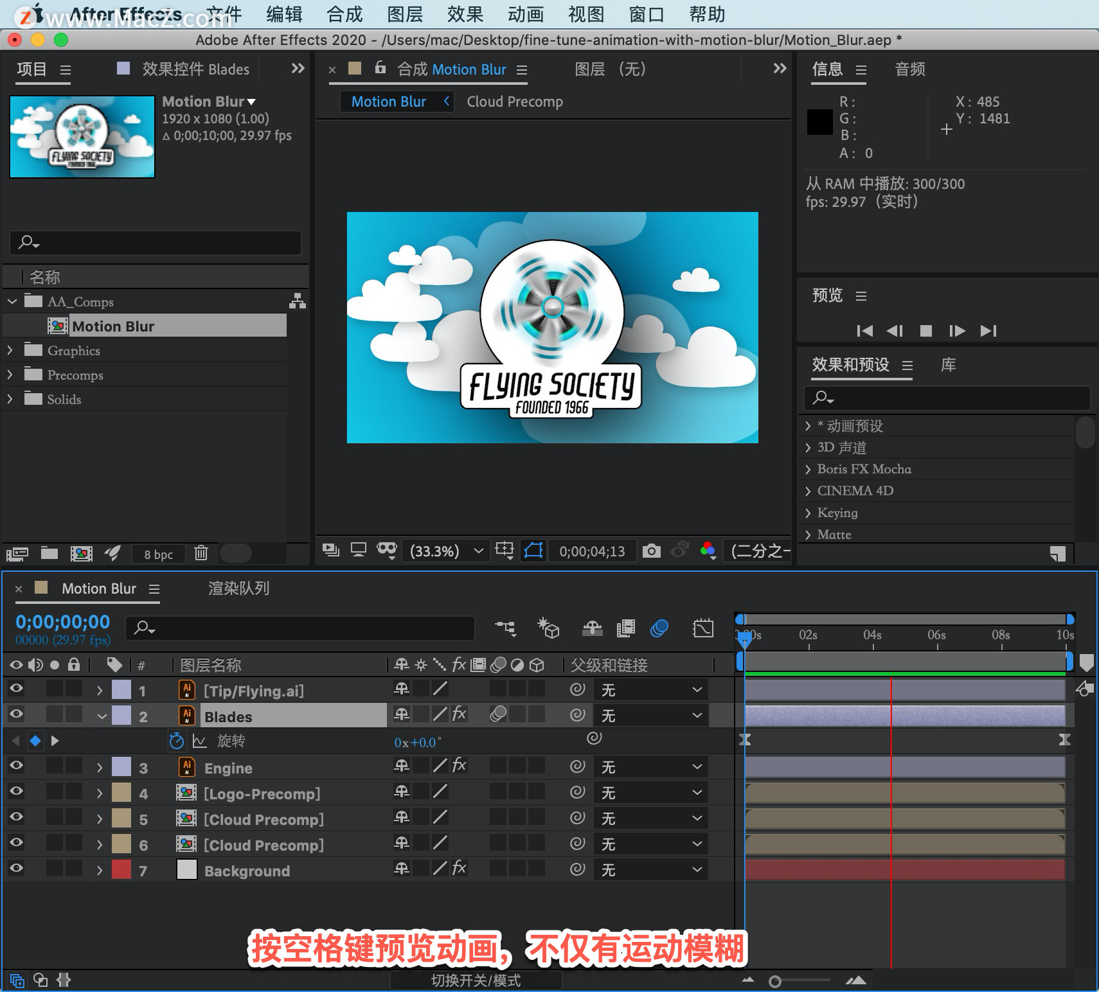Open parent dropdown for Blades layer

click(x=651, y=715)
